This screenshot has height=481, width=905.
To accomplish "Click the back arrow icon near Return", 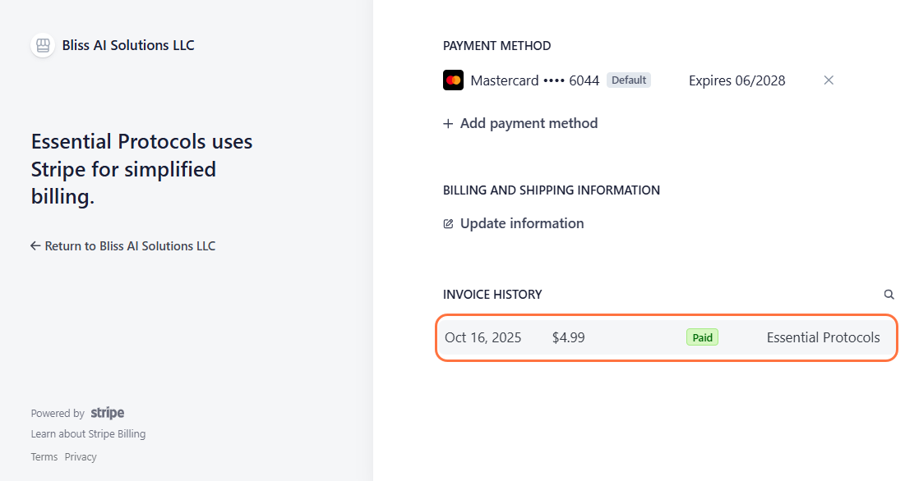I will pos(35,246).
